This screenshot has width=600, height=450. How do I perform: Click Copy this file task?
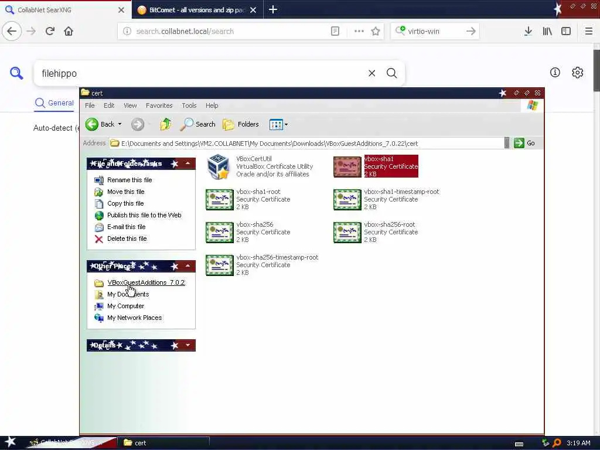[125, 203]
